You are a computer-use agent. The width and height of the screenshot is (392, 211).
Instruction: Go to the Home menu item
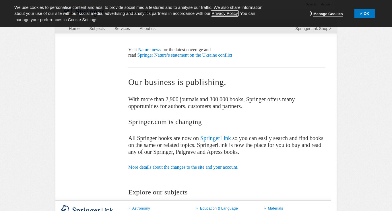(x=74, y=29)
